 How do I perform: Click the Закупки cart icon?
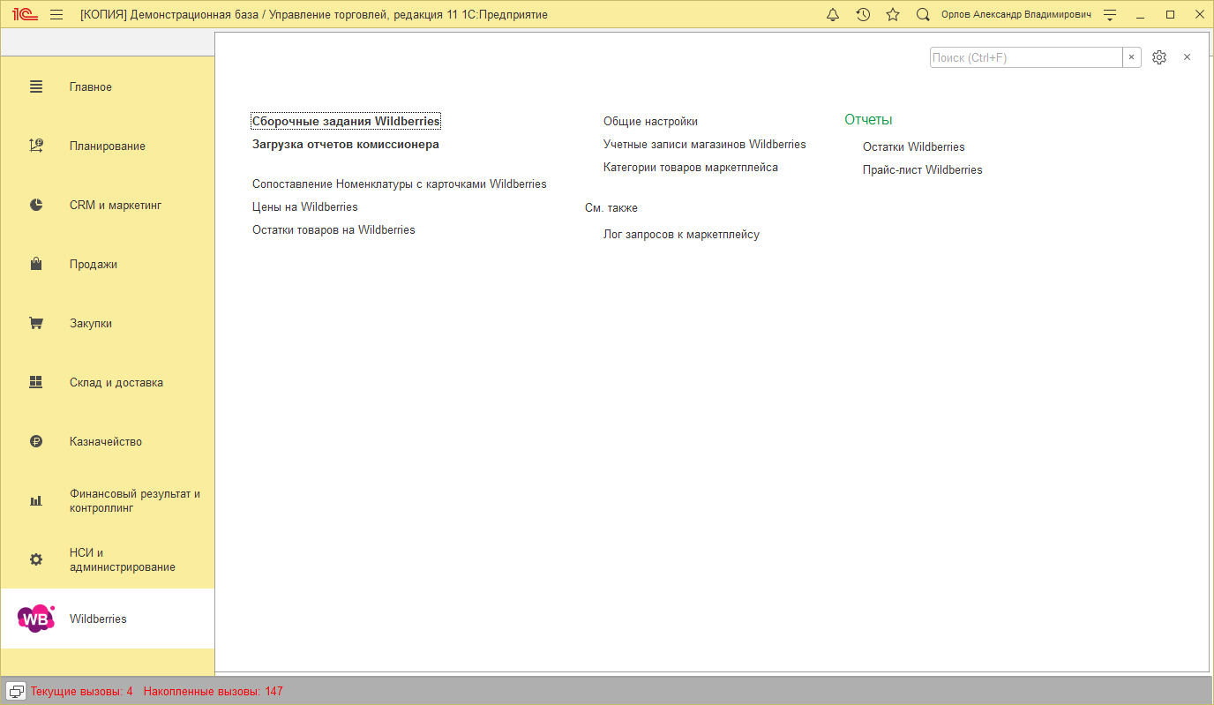pos(36,323)
